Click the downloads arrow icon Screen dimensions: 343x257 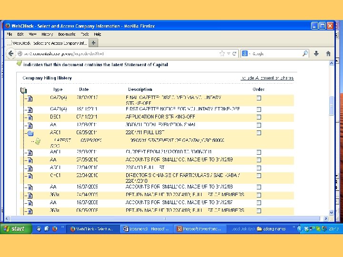316,53
